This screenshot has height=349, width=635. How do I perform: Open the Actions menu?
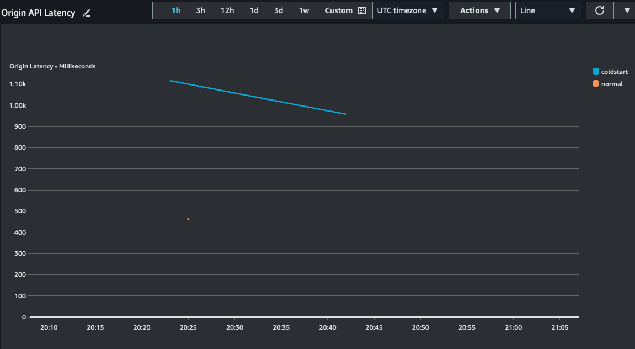479,10
